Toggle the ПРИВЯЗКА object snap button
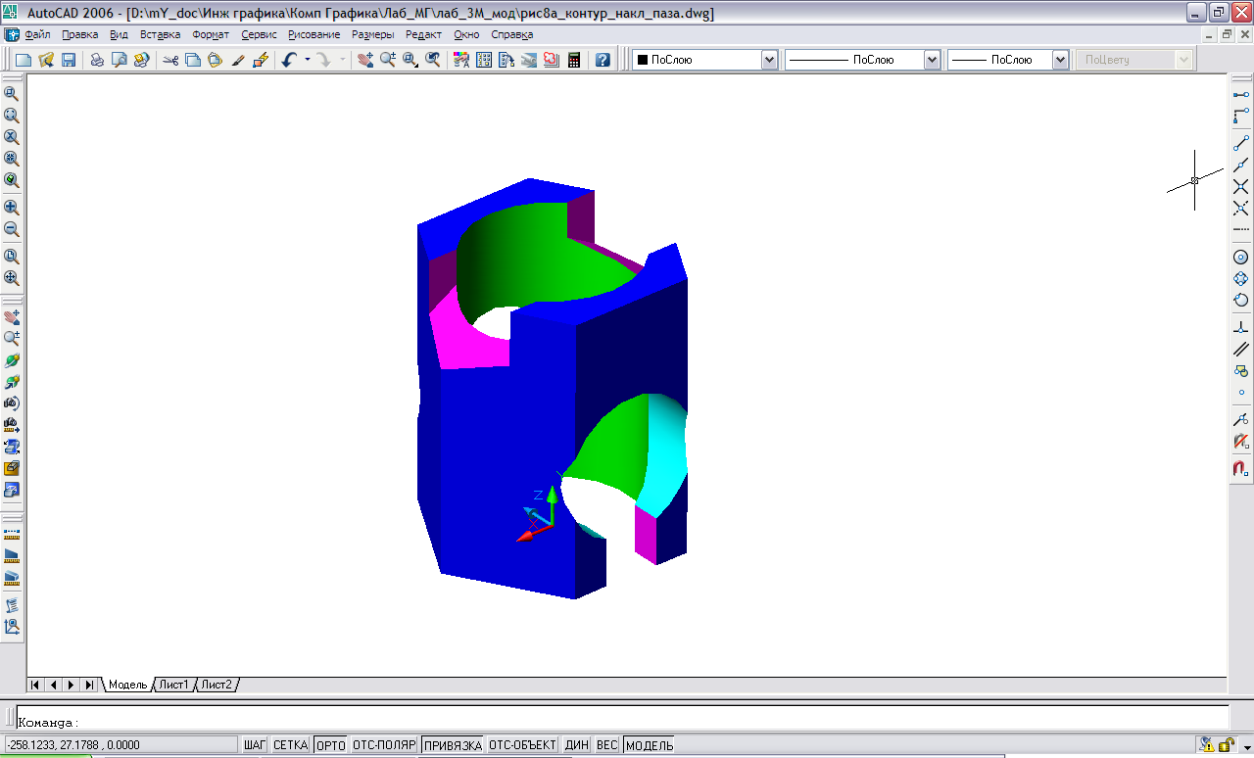 click(x=453, y=745)
